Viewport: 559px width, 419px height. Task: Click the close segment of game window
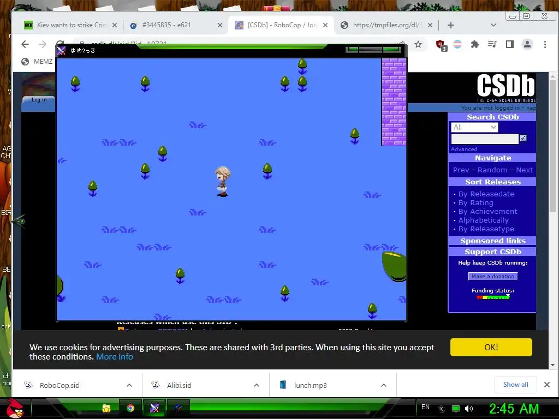click(391, 49)
